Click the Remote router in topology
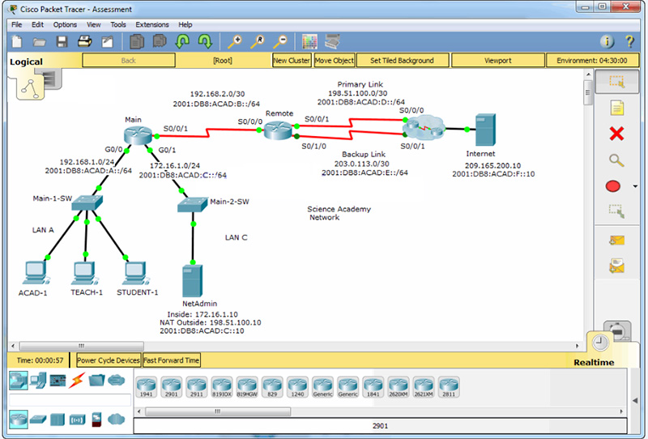The width and height of the screenshot is (648, 439). (278, 130)
